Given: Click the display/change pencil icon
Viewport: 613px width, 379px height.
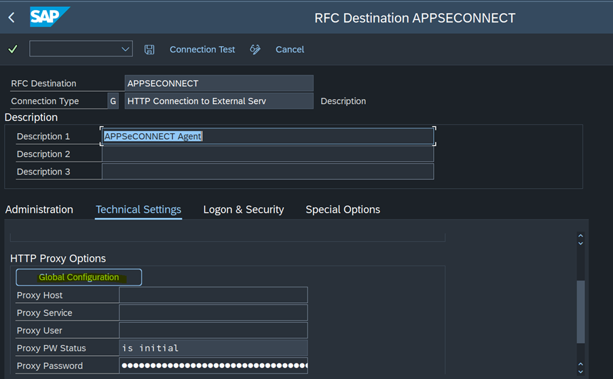Looking at the screenshot, I should tap(255, 50).
